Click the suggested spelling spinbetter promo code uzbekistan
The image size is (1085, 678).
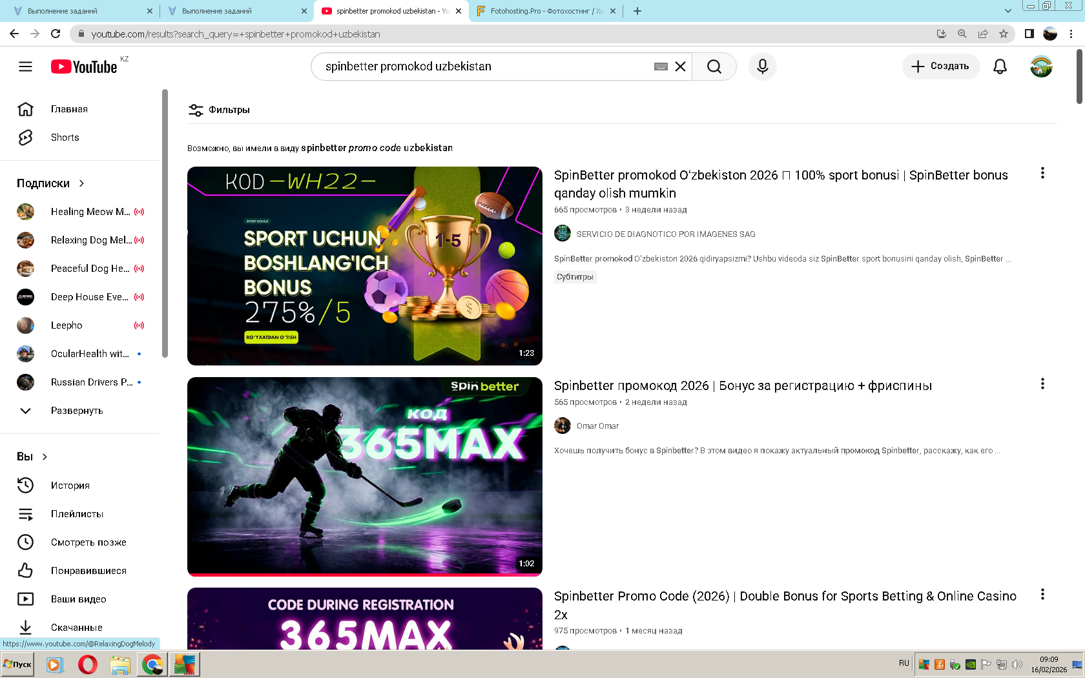(x=377, y=148)
